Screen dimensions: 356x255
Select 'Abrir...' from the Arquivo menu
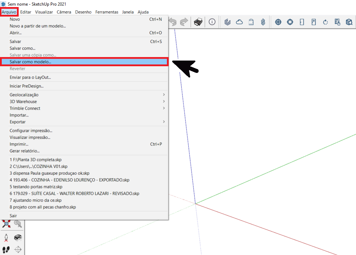coord(84,33)
